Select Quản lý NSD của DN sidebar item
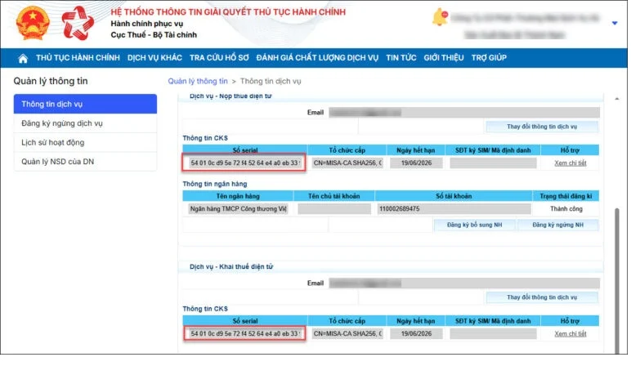 click(x=85, y=161)
